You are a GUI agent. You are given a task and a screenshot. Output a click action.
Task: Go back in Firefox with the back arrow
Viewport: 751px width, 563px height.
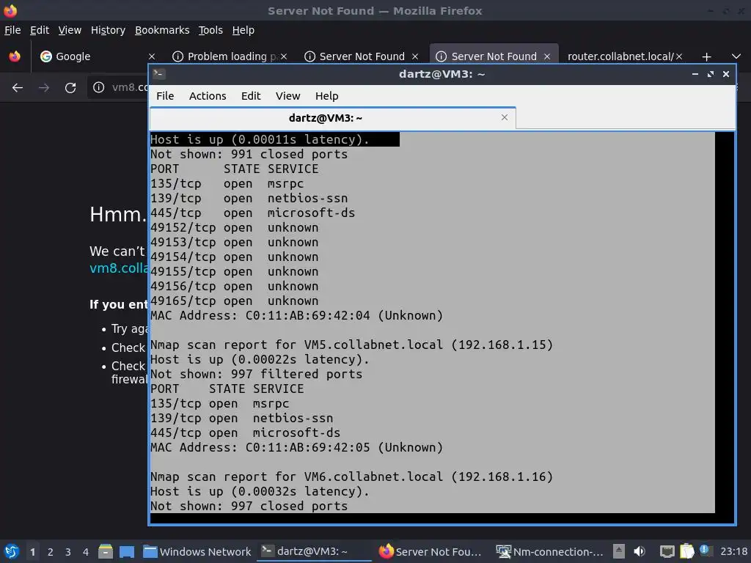click(18, 88)
